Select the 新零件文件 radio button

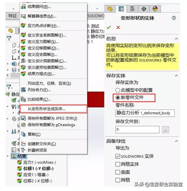coord(118,98)
